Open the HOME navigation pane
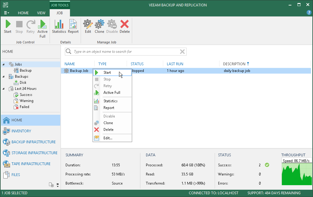Viewport: 313px width, 197px height. 31,120
